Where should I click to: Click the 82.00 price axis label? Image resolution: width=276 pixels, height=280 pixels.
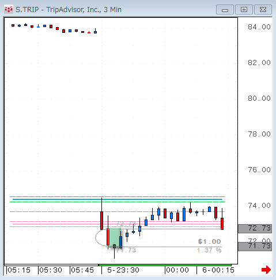click(x=259, y=63)
